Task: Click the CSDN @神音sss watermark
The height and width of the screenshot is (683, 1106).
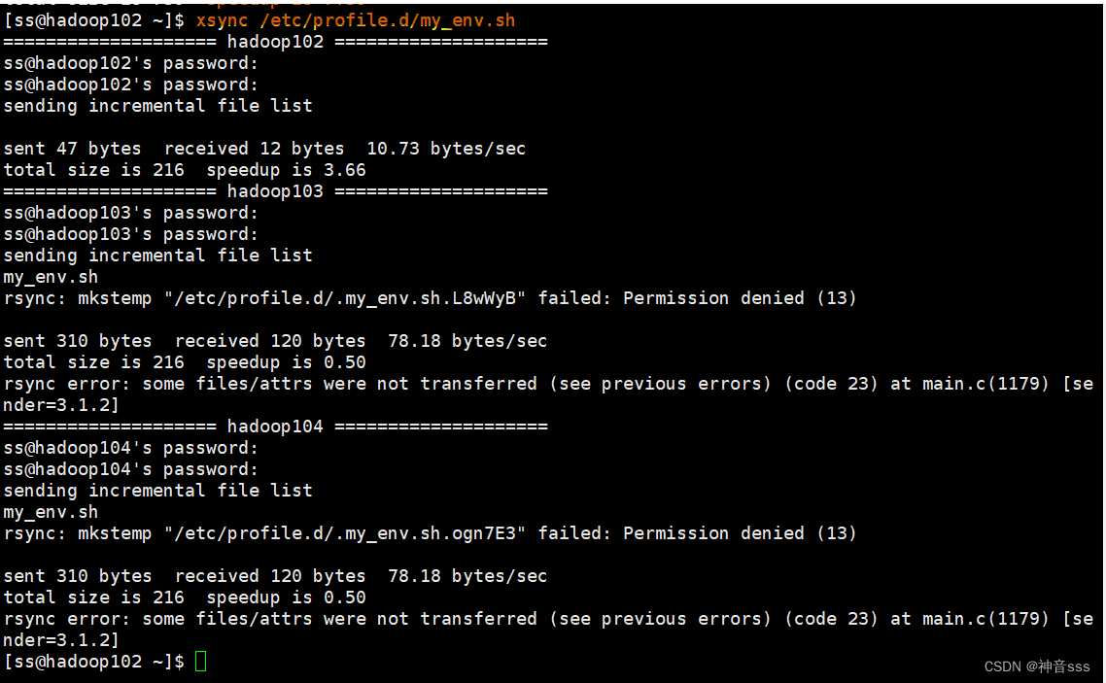Action: [x=1037, y=666]
